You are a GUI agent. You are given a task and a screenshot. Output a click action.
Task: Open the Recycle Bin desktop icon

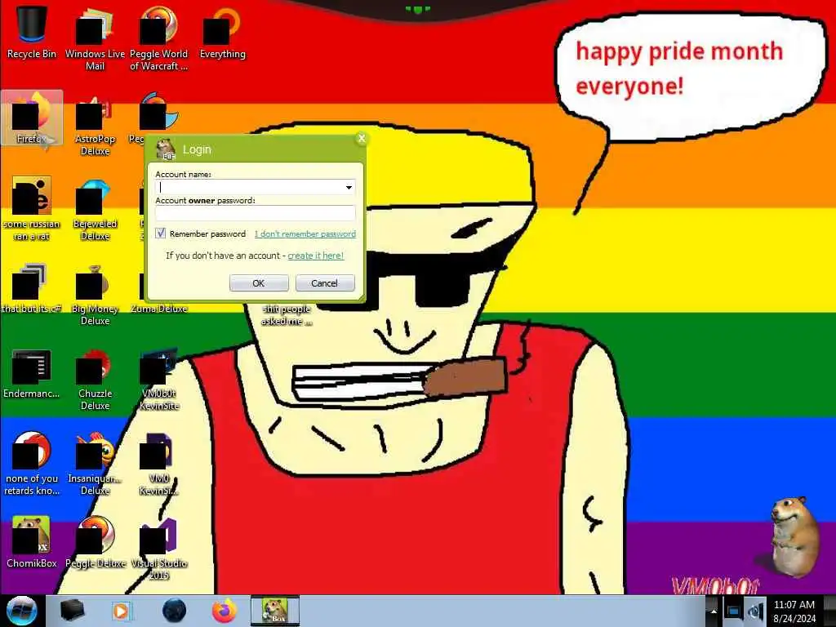coord(32,33)
